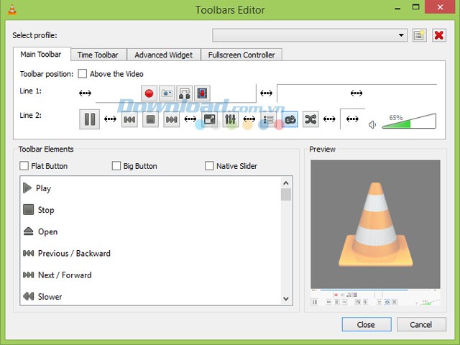Screen dimensions: 460x345
Task: Select the snapshot camera icon in Line 1
Action: tap(167, 93)
